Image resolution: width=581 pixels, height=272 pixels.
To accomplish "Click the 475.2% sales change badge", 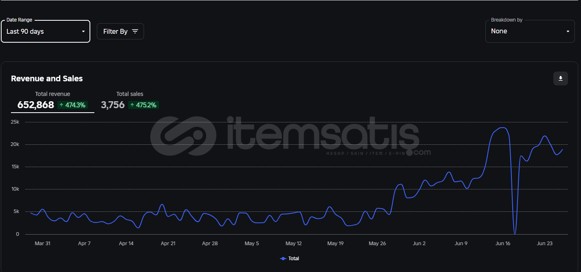I will (144, 105).
